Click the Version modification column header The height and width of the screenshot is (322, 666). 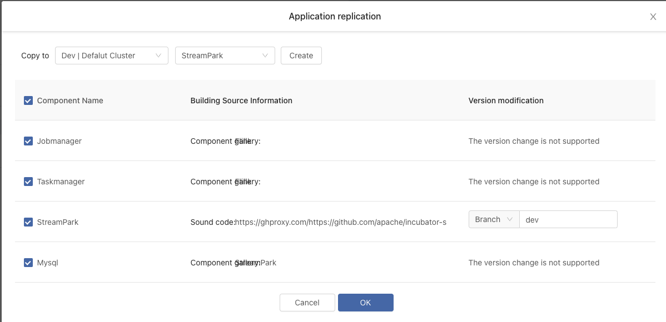(506, 100)
